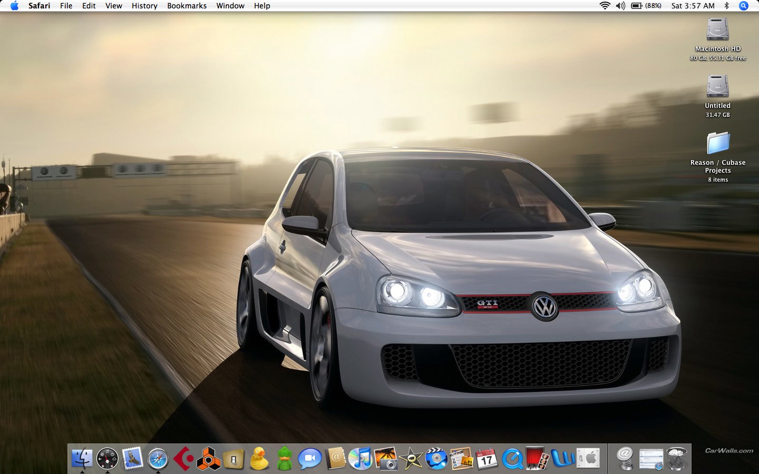Launch QuickTime Player from dock
Image resolution: width=759 pixels, height=474 pixels.
[512, 458]
